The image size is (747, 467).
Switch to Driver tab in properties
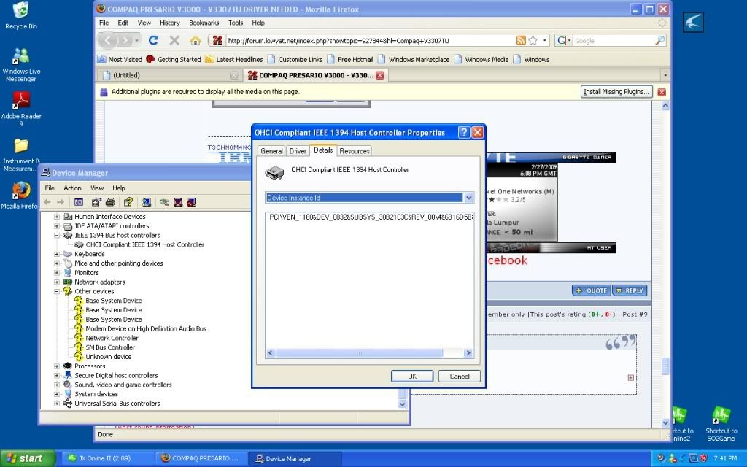[x=298, y=151]
